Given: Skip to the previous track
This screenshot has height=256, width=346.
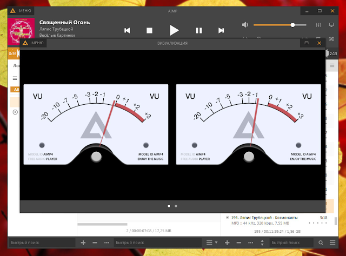Looking at the screenshot, I should 127,30.
